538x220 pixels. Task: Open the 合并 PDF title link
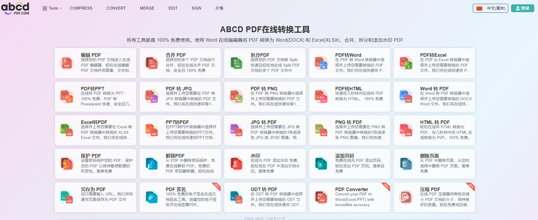tap(176, 55)
